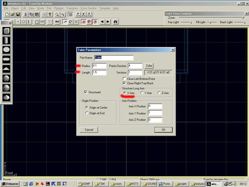Open the Polygon menu

(x=59, y=8)
